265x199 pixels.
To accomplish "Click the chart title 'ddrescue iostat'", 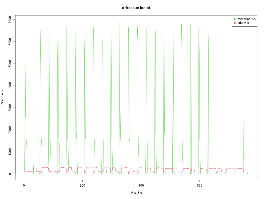I will 136,8.
